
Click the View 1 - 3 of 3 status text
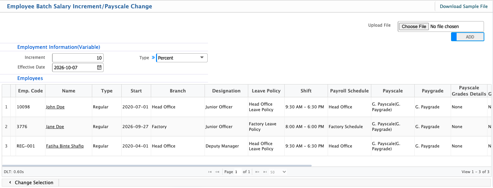[x=475, y=172]
